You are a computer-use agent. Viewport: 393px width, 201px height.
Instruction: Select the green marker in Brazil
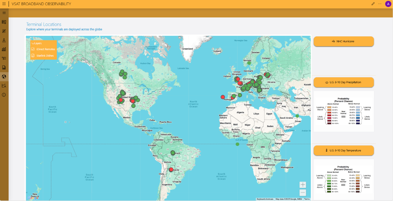(173, 153)
